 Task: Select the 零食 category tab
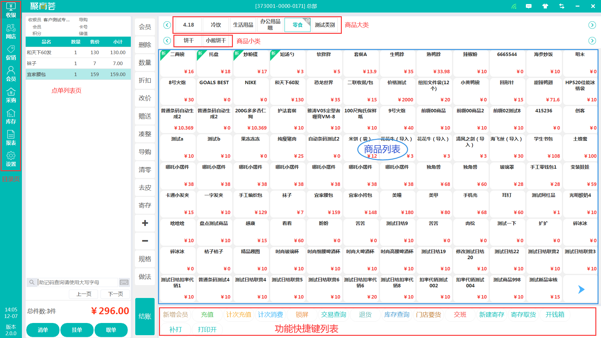(x=297, y=25)
